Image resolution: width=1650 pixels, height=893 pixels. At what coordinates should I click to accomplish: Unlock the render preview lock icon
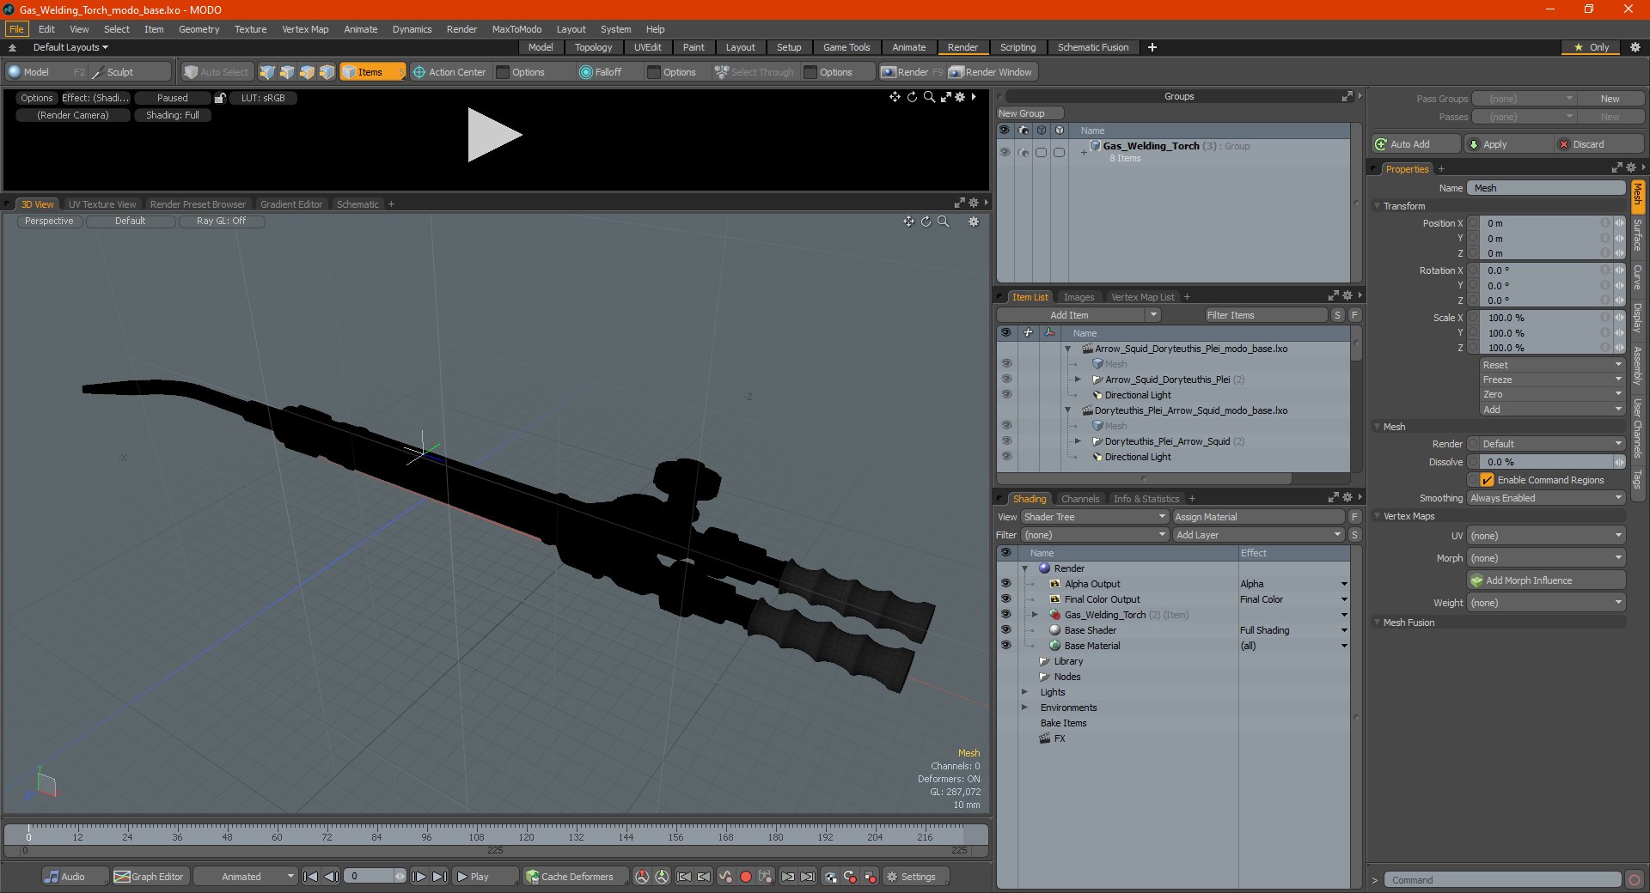220,98
